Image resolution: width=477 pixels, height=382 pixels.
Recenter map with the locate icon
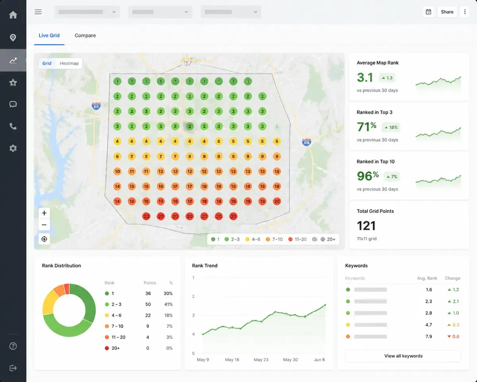44,239
